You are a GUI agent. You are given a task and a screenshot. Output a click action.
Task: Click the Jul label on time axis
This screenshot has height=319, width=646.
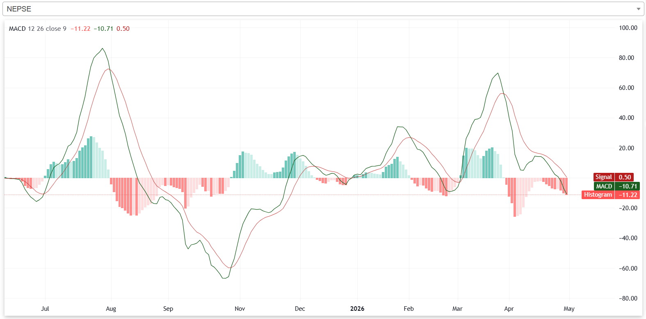[x=45, y=309]
